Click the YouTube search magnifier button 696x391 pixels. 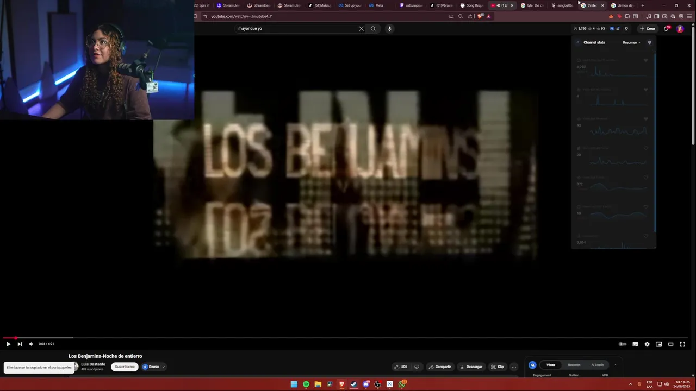click(x=373, y=29)
